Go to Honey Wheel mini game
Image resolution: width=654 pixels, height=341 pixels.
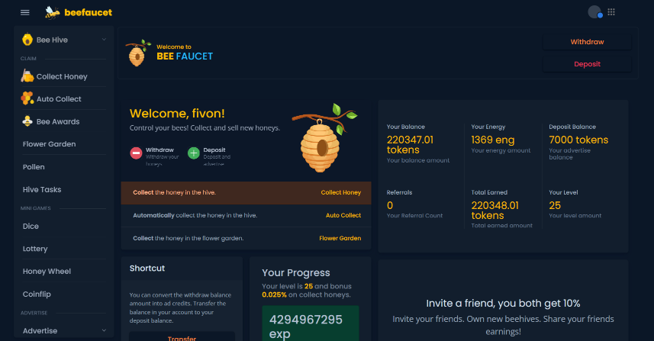coord(47,271)
